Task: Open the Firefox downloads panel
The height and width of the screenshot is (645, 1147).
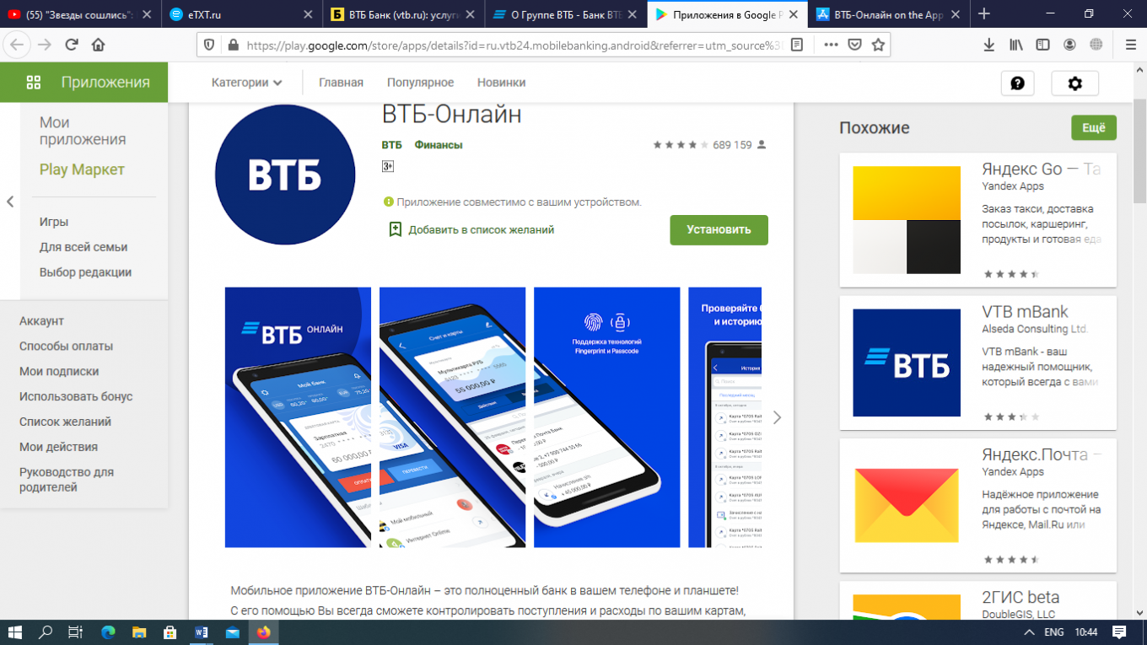Action: pos(989,46)
